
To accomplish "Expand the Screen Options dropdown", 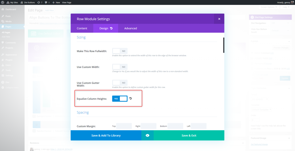I will 269,7.
